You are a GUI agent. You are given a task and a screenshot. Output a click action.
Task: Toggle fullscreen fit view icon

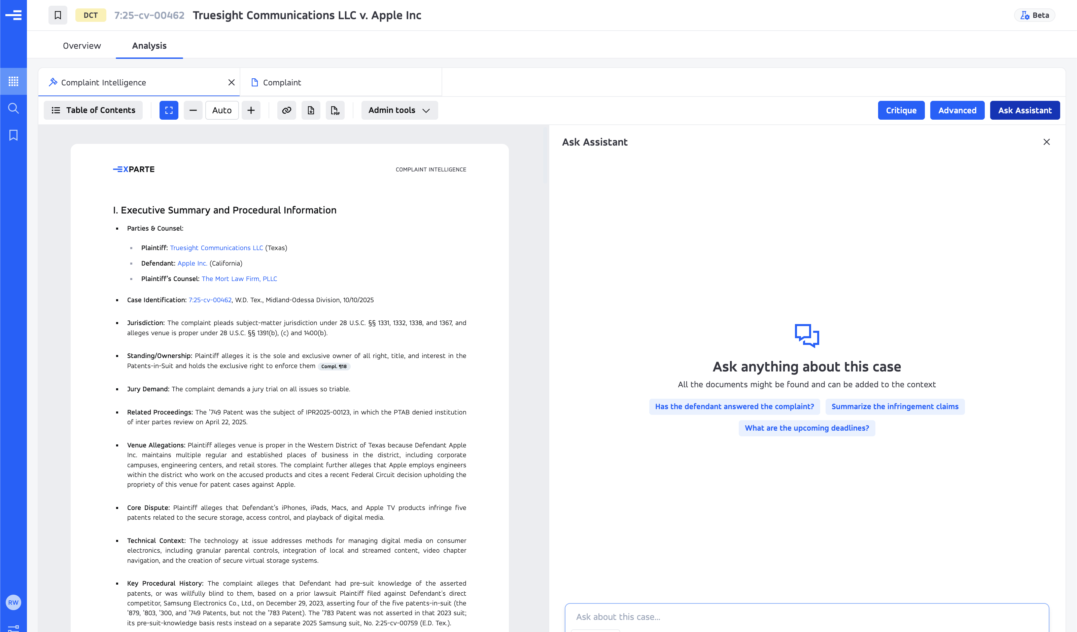tap(169, 110)
